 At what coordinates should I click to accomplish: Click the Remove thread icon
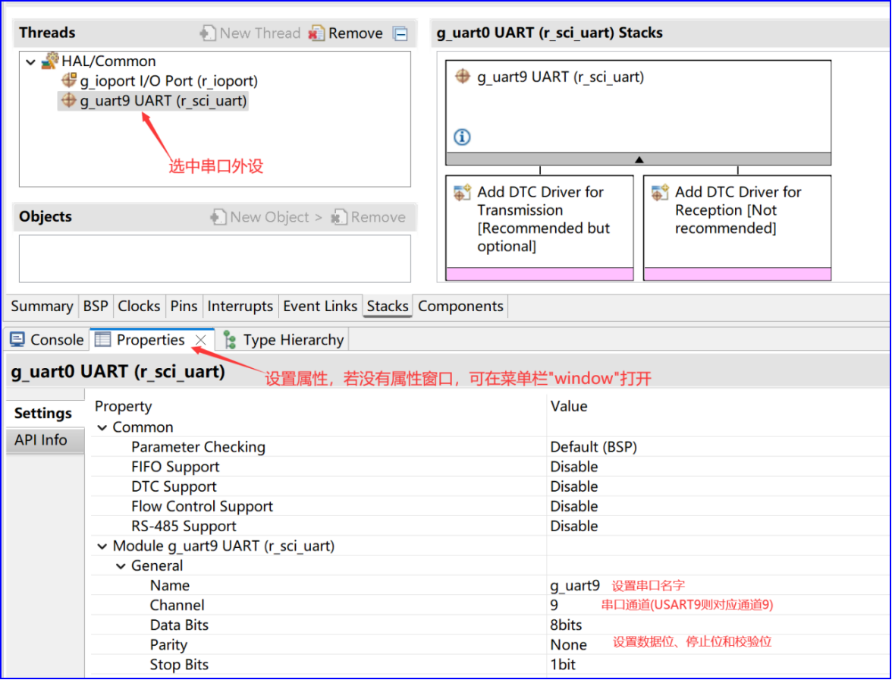click(316, 33)
